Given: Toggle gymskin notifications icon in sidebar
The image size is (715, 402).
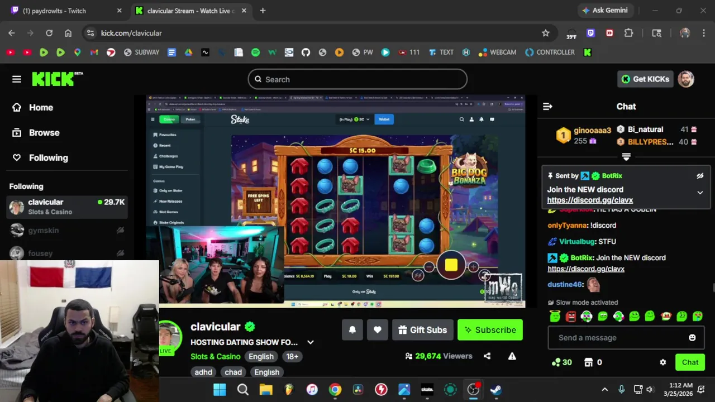Looking at the screenshot, I should [x=120, y=231].
